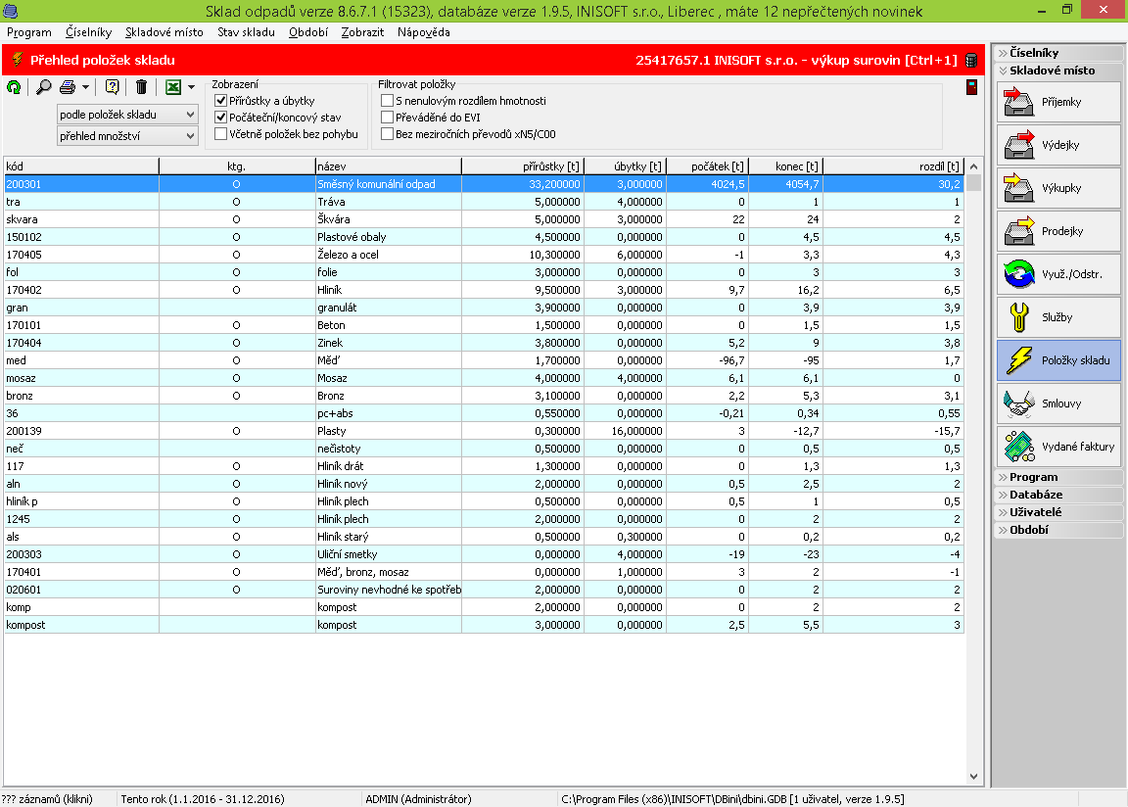Click the printer icon in the toolbar
Image resolution: width=1128 pixels, height=807 pixels.
(68, 87)
